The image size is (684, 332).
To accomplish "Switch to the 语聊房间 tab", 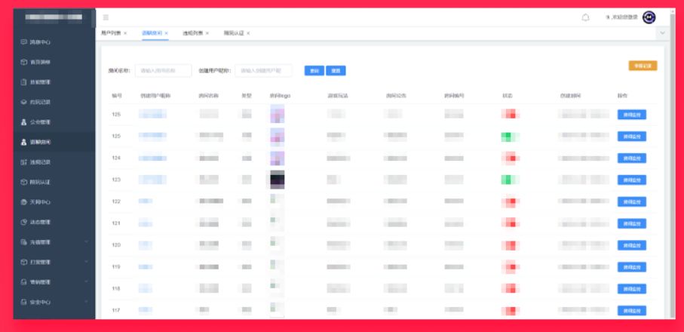I will 152,33.
